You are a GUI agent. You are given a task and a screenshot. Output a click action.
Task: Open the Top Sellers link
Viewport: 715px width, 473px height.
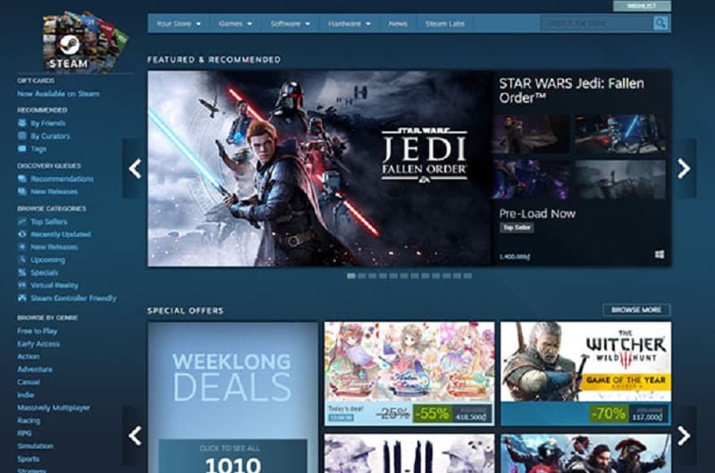click(x=49, y=222)
